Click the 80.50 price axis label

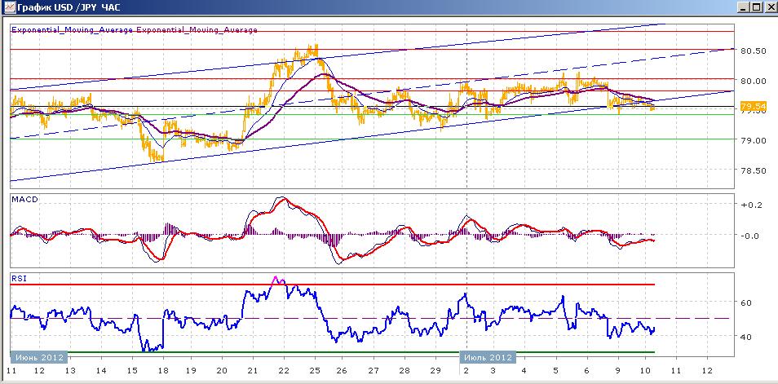[754, 51]
